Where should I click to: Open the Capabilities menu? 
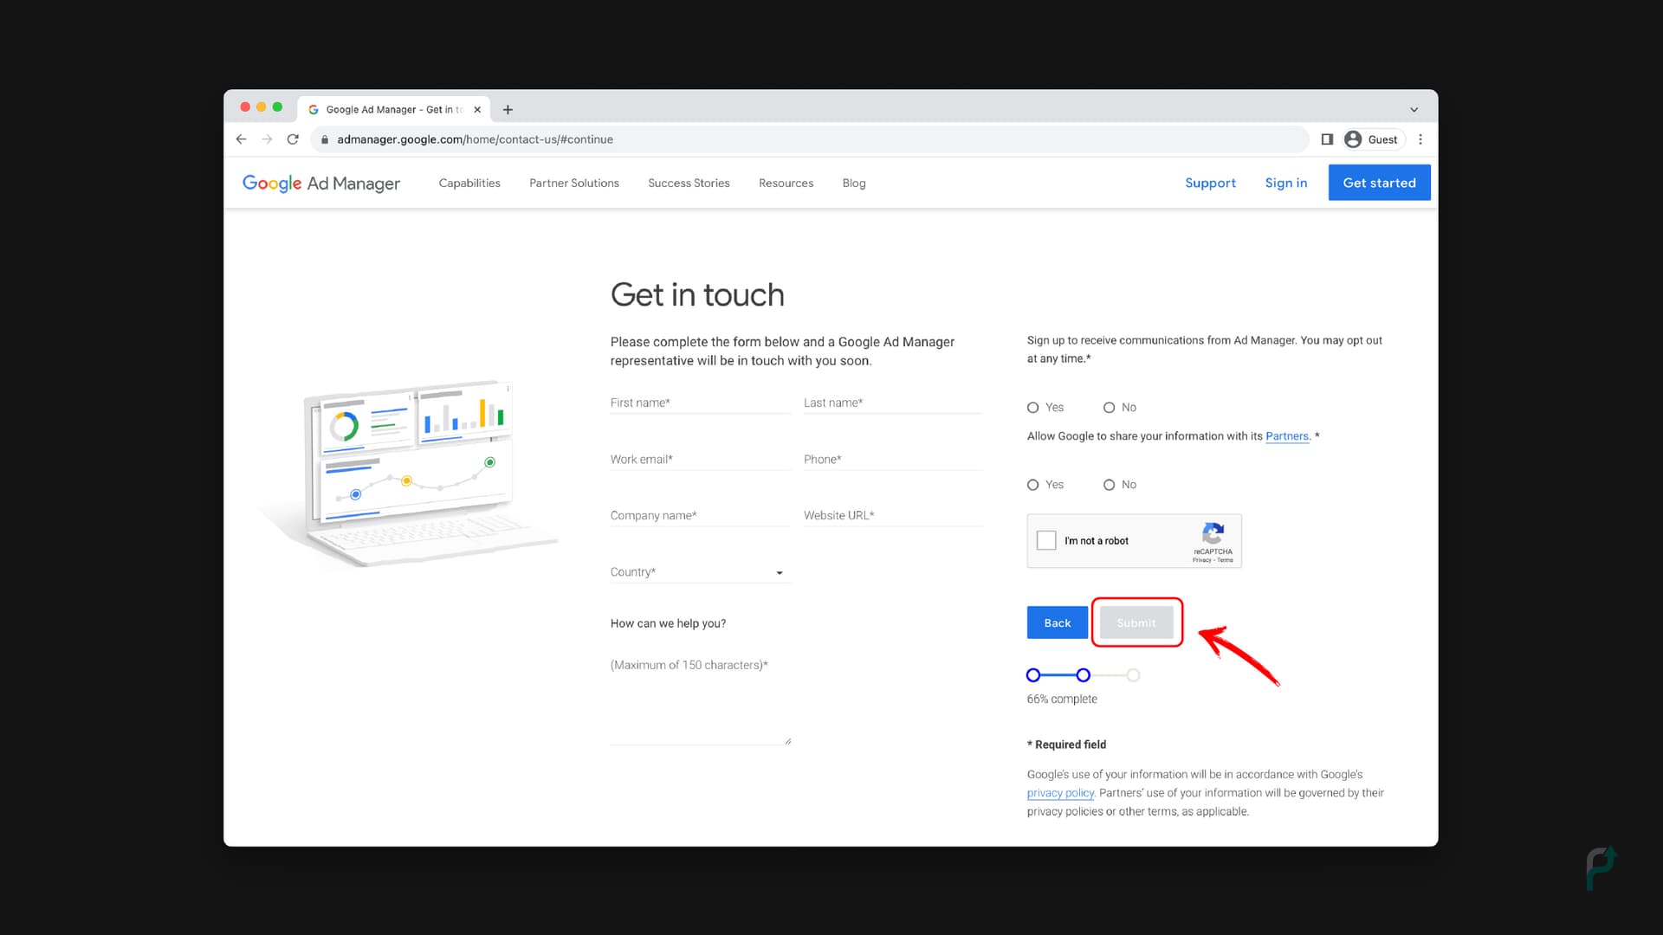[x=469, y=183]
